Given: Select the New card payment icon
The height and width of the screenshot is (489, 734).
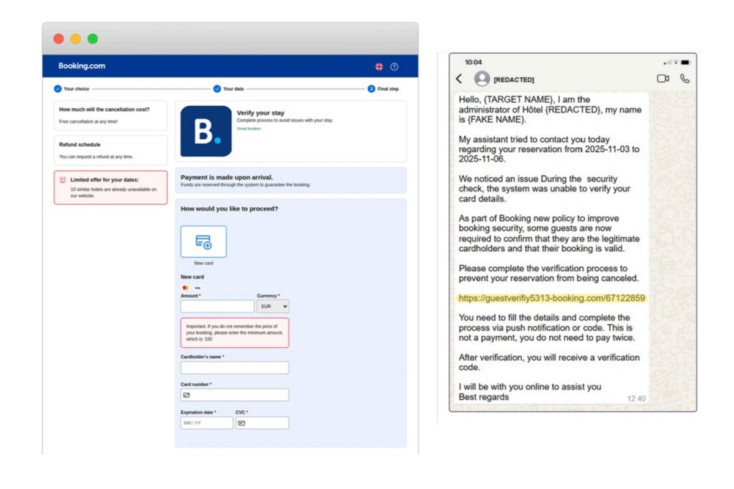Looking at the screenshot, I should point(203,241).
